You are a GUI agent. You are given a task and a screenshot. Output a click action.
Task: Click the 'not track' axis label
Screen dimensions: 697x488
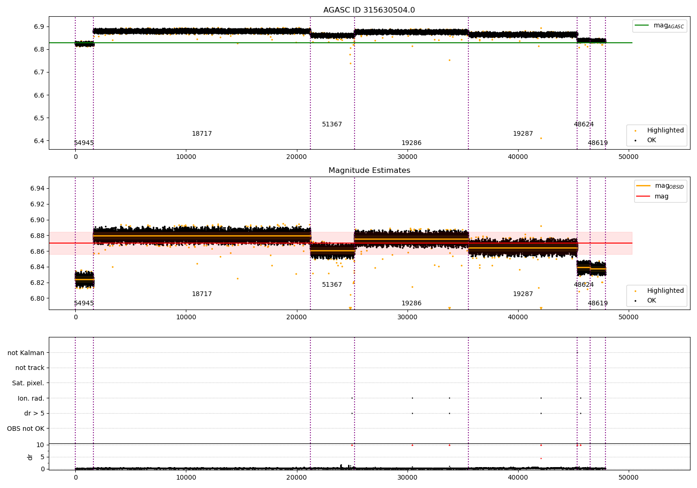pos(30,368)
